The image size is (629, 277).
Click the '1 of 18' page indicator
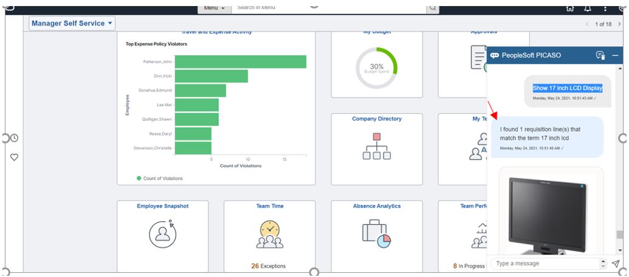603,24
